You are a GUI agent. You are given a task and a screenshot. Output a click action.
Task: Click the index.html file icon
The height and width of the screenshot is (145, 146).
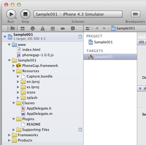point(19,50)
